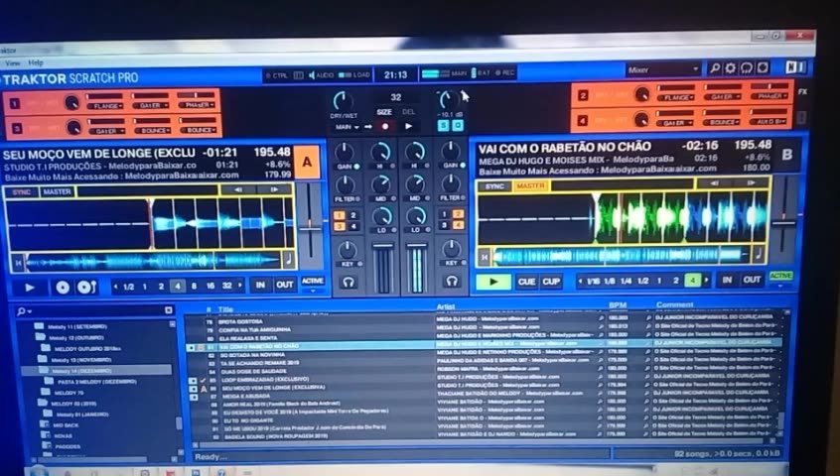Screen dimensions: 840x476
Task: Click the loop recorder record button
Action: point(384,127)
